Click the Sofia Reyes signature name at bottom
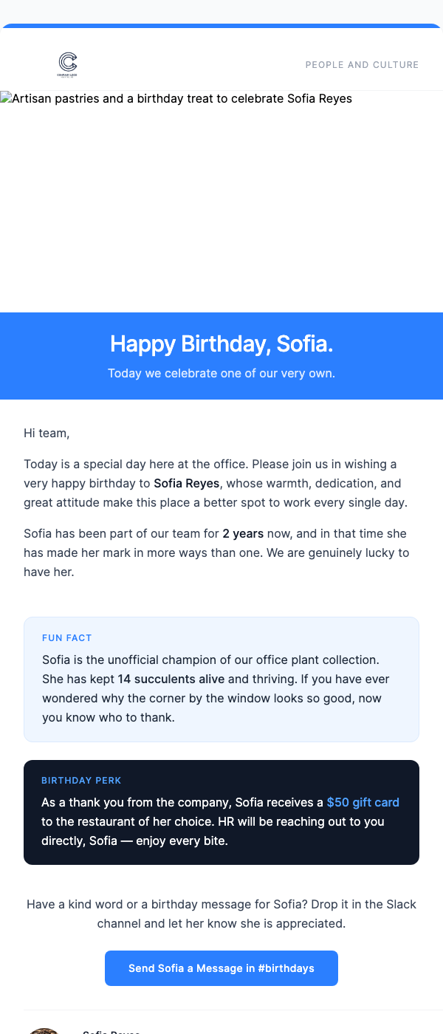 (x=111, y=1033)
